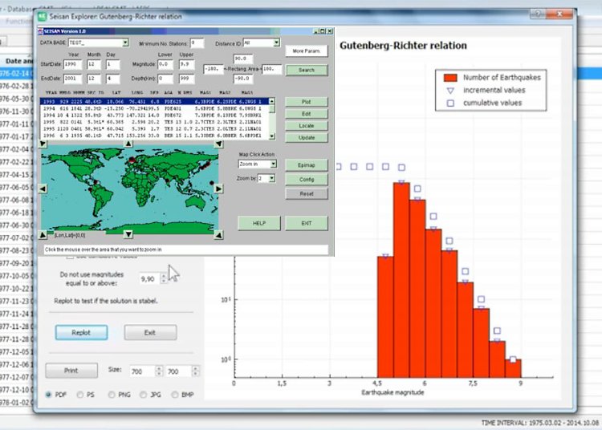Viewport: 602px width, 430px height.
Task: Open Epimap from the SEISAN window
Action: pyautogui.click(x=307, y=165)
